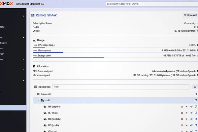Click the Resources Filter input box
198x132 pixels.
point(120,87)
